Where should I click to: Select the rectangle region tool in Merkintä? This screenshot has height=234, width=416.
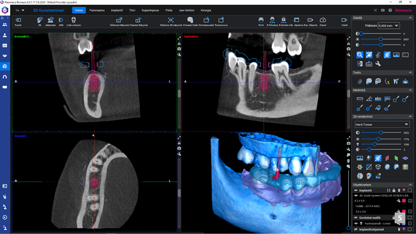(x=396, y=99)
